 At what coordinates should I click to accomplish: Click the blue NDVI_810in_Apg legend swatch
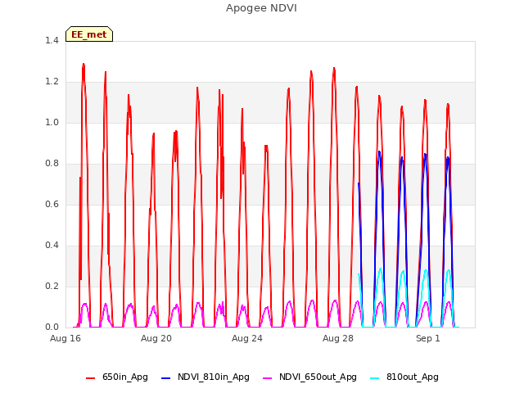pyautogui.click(x=165, y=378)
